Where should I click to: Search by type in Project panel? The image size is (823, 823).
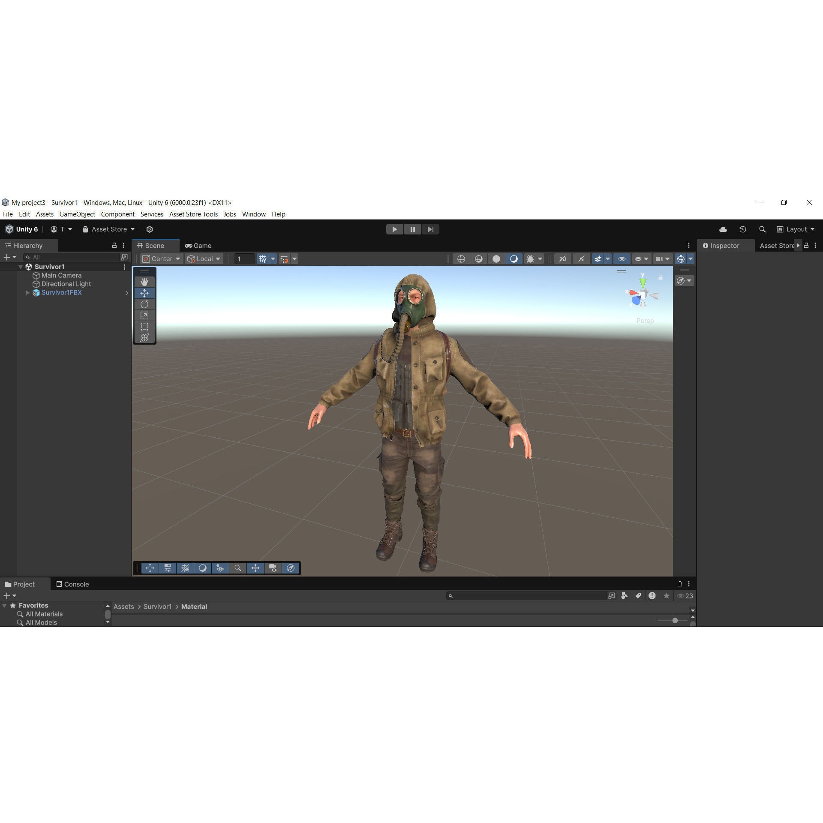click(625, 596)
